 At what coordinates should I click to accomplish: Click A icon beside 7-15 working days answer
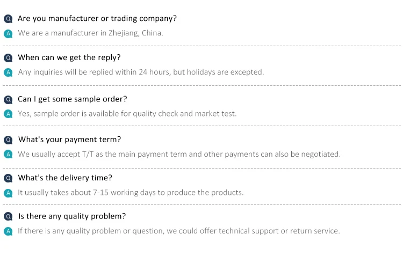8,193
